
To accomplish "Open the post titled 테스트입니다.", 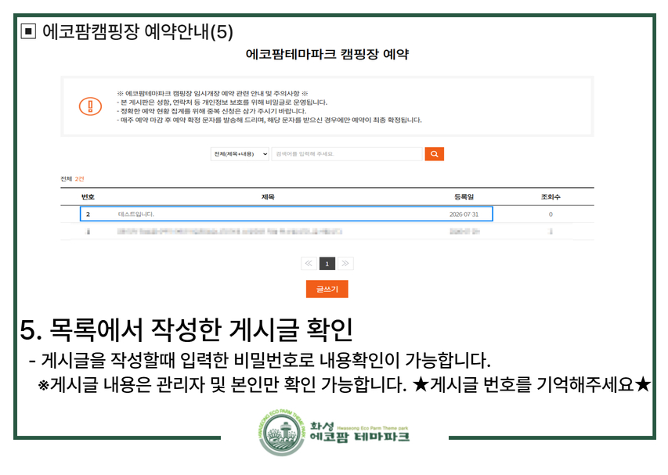I will (x=136, y=214).
